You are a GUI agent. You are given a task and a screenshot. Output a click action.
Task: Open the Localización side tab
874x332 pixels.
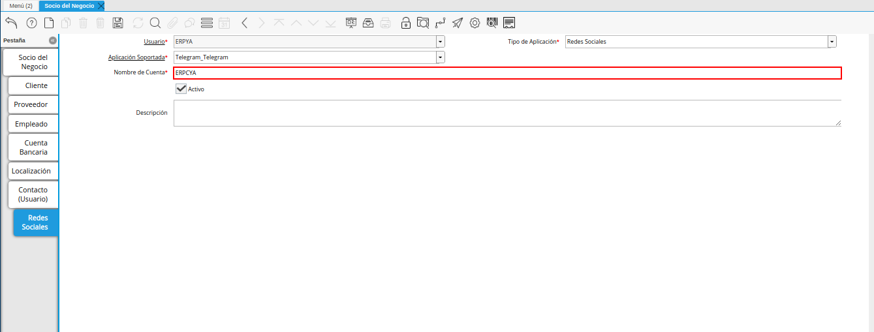[x=33, y=171]
